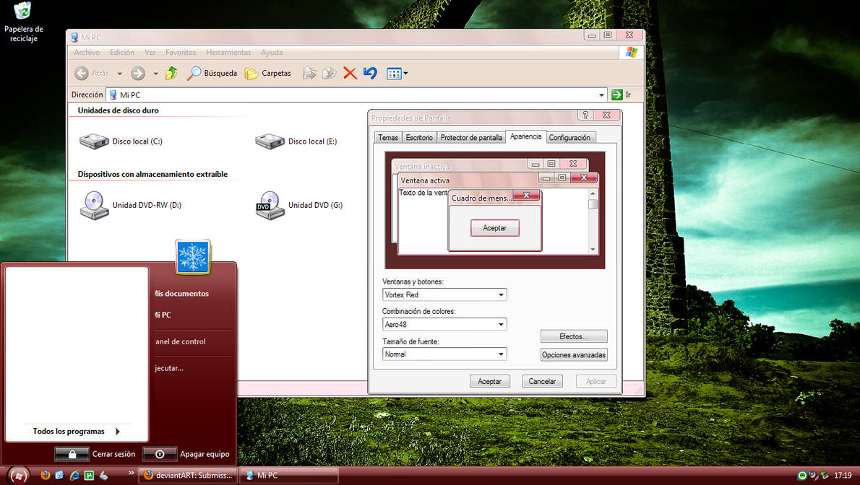Expand Todos los programas
This screenshot has height=485, width=860.
tap(76, 432)
